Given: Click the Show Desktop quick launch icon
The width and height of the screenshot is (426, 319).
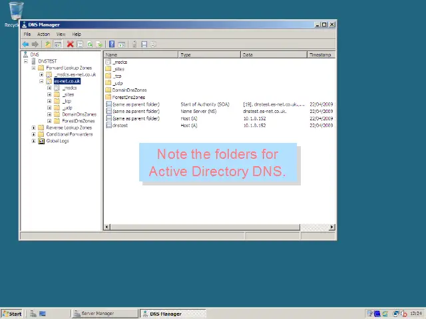Looking at the screenshot, I should pos(43,314).
